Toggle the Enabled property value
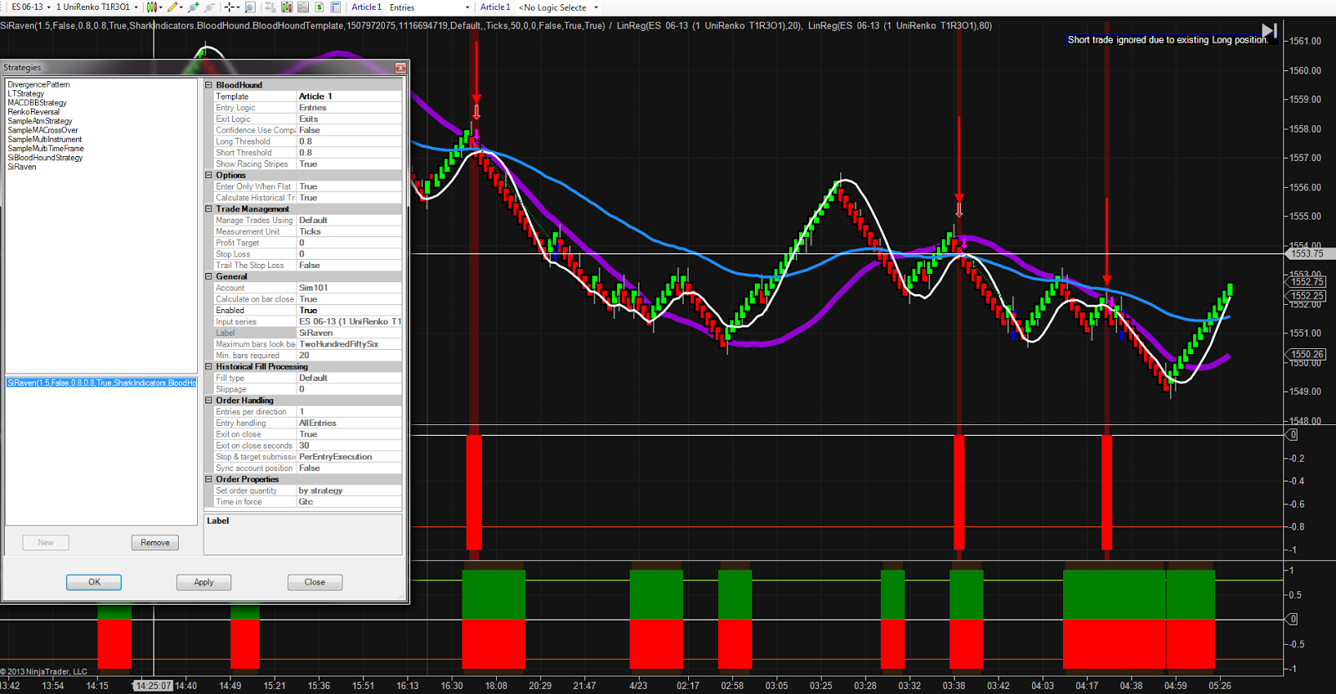Screen dimensions: 1336x694 click(349, 311)
